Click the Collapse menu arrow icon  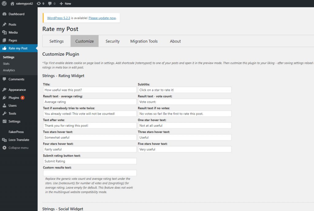4,148
